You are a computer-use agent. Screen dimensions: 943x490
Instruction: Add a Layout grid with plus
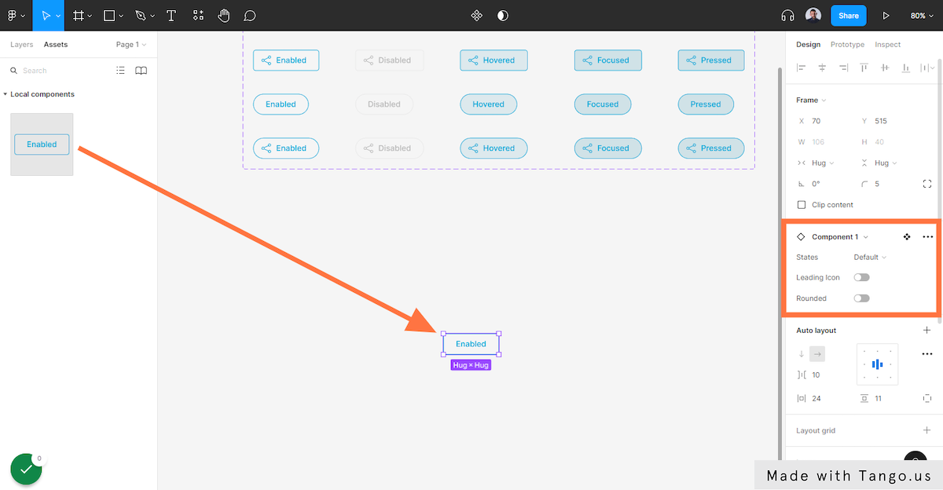926,430
